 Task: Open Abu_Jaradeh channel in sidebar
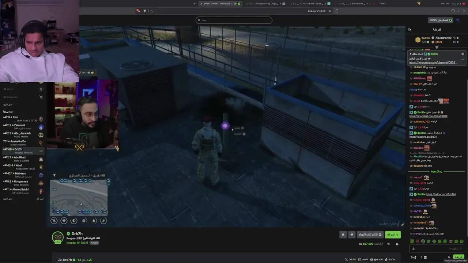pyautogui.click(x=23, y=135)
